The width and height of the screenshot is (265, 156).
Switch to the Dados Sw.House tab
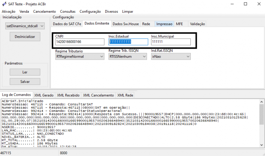126,24
